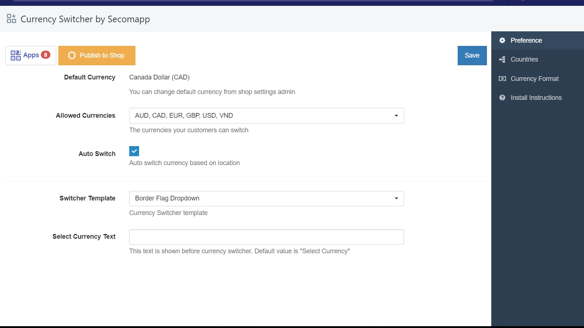The height and width of the screenshot is (328, 584).
Task: Click the Default Currency label
Action: coord(90,77)
